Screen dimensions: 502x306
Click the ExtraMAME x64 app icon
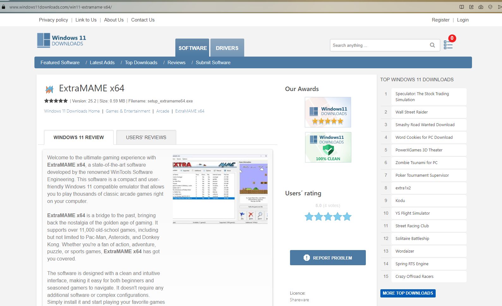pyautogui.click(x=49, y=89)
